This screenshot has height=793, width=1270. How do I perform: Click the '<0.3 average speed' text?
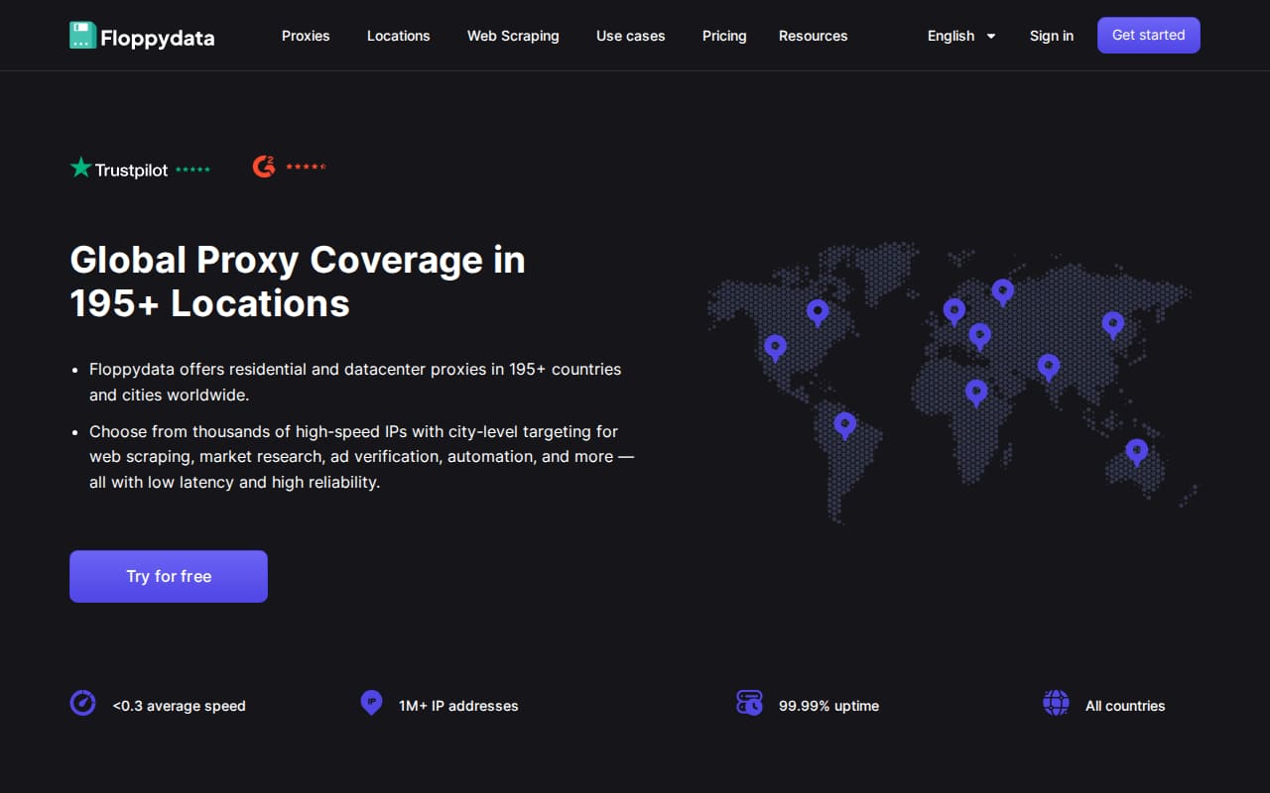point(179,706)
